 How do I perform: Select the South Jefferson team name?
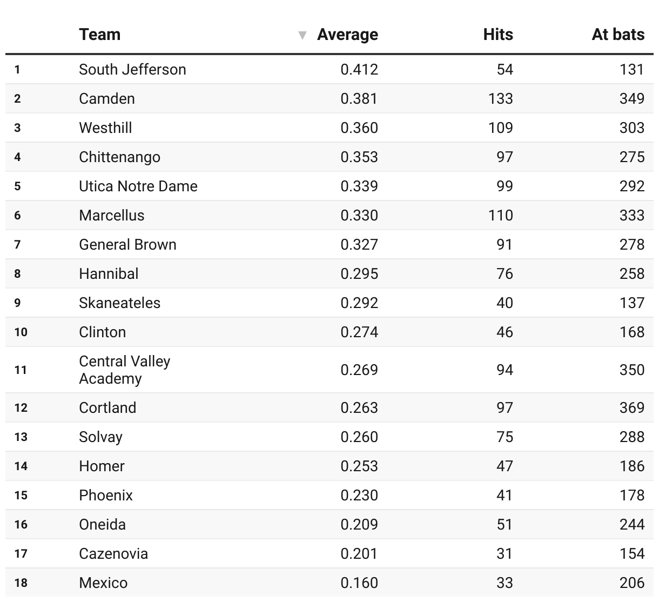pos(132,69)
